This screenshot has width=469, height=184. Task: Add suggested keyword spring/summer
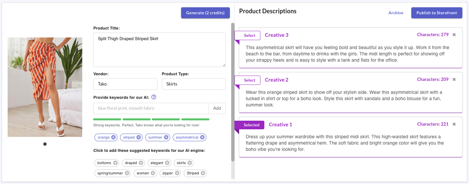pos(127,173)
